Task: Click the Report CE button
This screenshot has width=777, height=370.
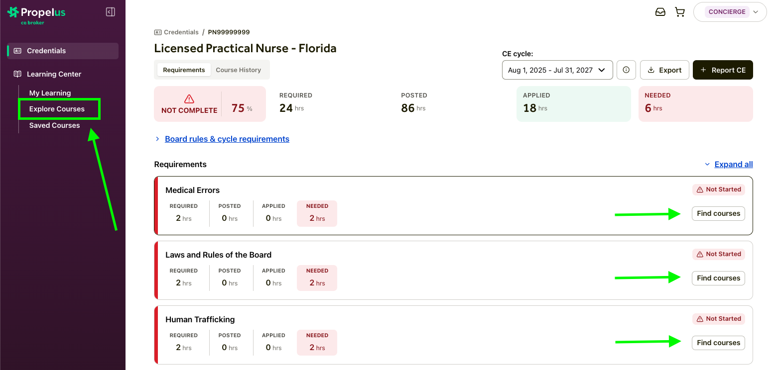Action: click(x=722, y=70)
